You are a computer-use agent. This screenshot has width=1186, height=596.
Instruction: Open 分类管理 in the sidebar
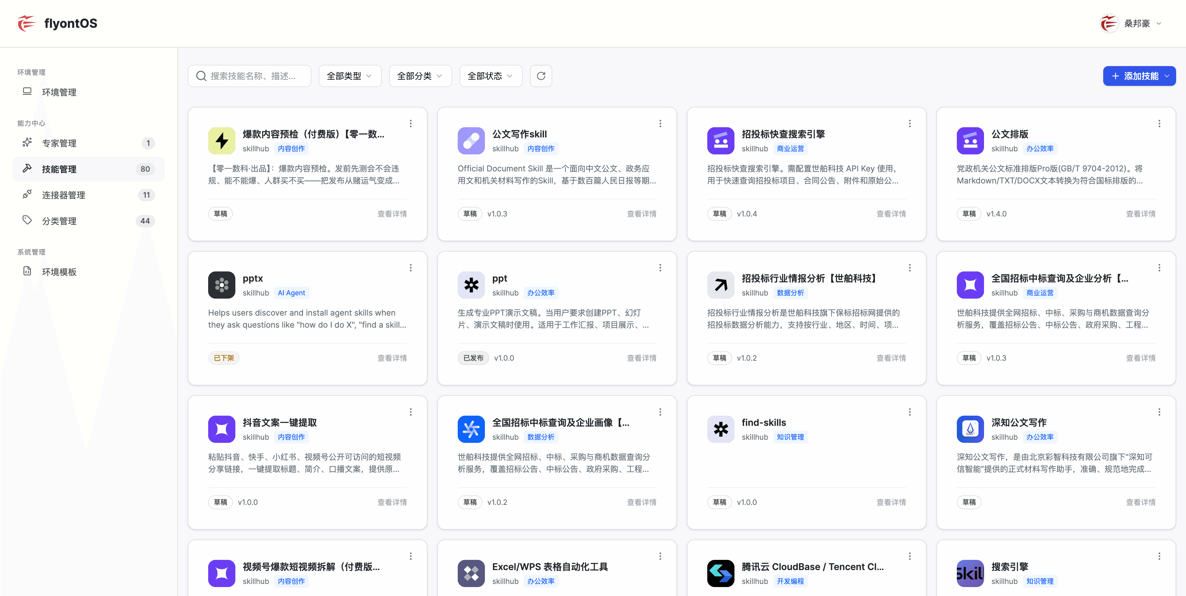(x=88, y=221)
